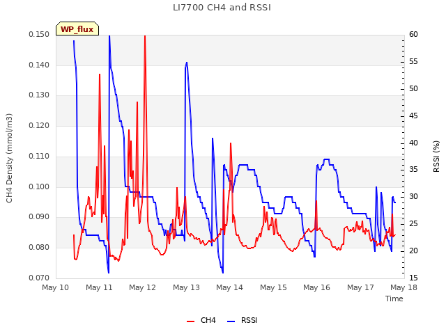
Task: Toggle the CH4 legend entry
Action: [201, 320]
